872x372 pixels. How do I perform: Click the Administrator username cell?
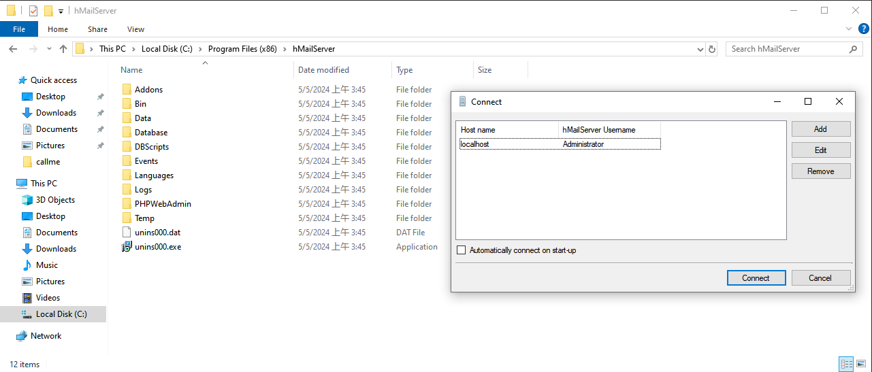click(x=583, y=144)
